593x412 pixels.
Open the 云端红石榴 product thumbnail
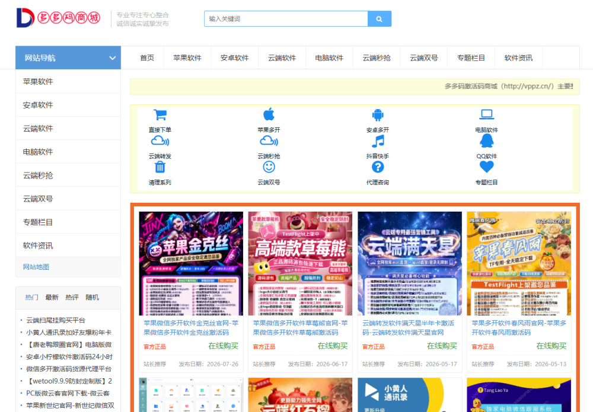[300, 395]
